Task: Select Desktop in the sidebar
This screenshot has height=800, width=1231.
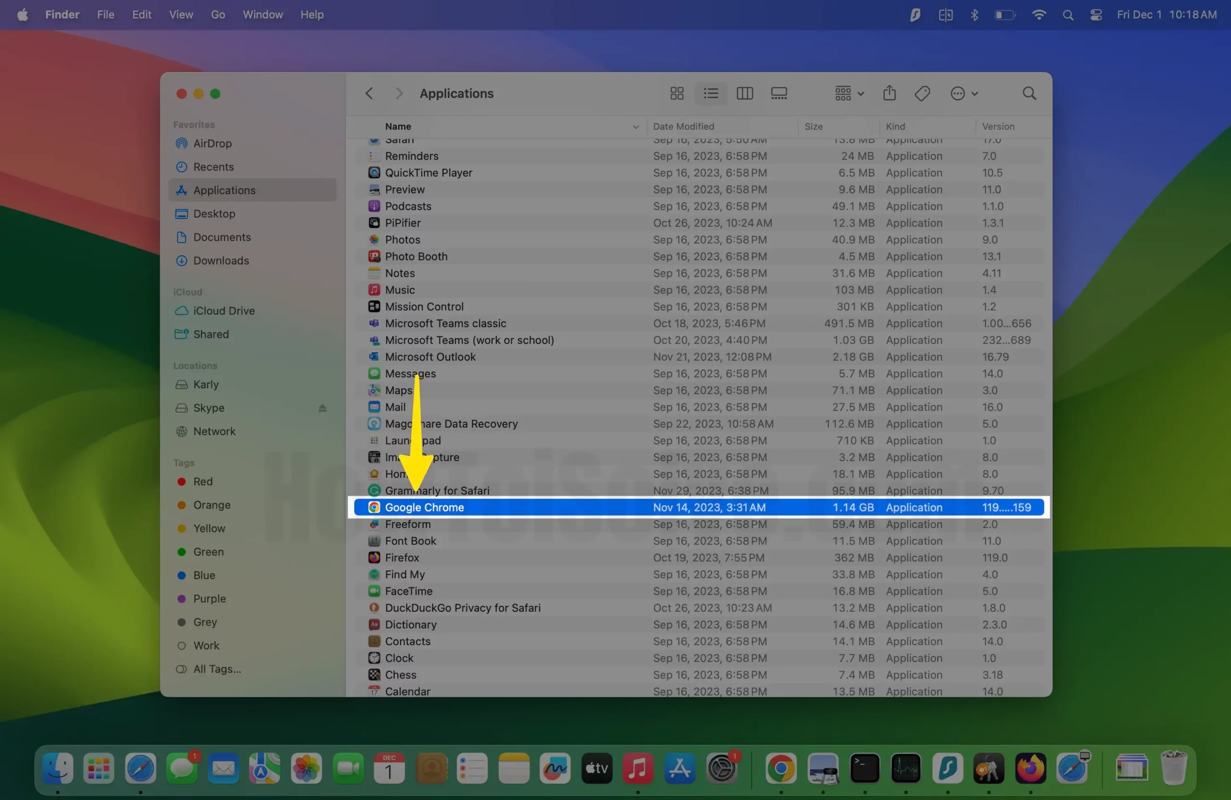Action: (252, 213)
